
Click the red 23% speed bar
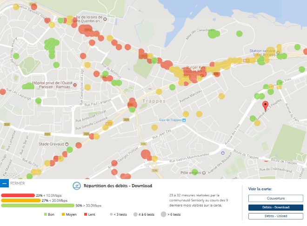click(x=18, y=195)
